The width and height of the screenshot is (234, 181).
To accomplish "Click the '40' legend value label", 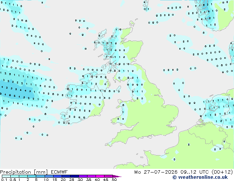I will 97,180.
